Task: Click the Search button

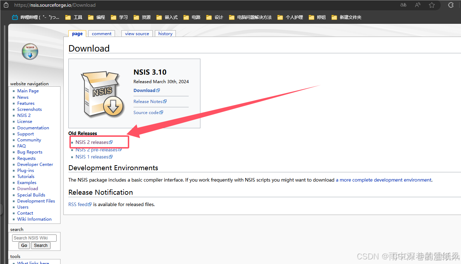Action: [41, 246]
